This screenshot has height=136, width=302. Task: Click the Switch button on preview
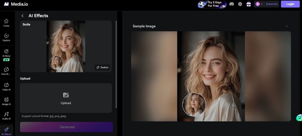pos(102,67)
